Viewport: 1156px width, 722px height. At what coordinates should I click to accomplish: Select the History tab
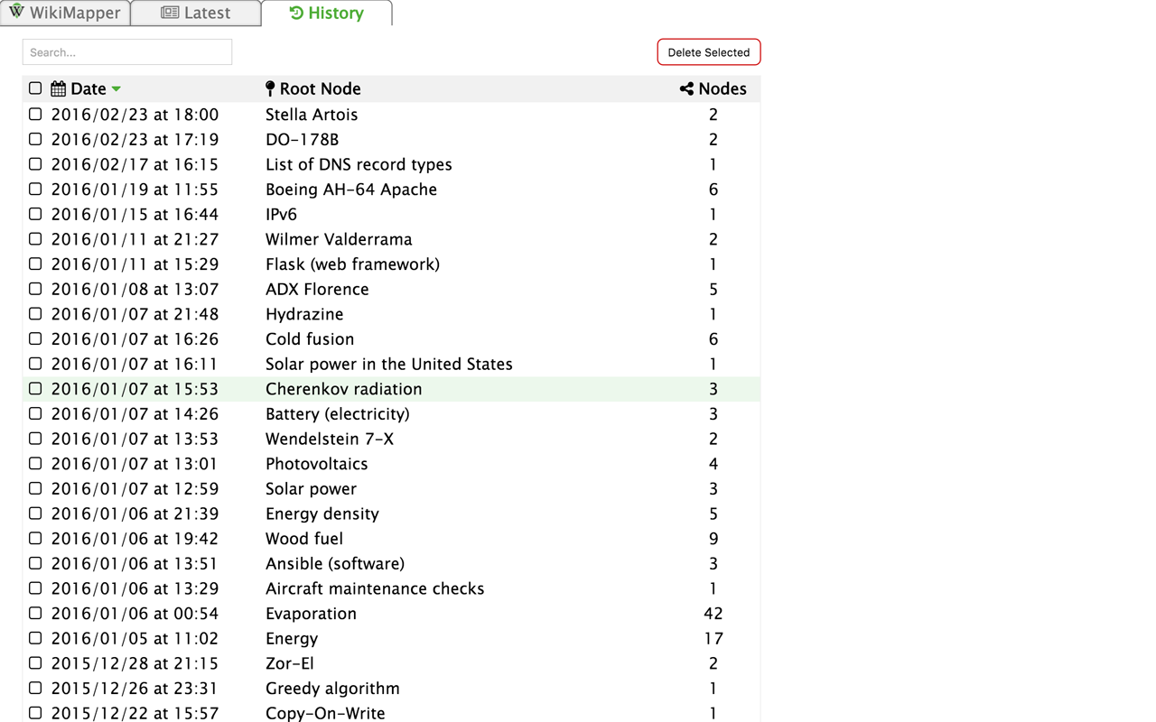(326, 13)
